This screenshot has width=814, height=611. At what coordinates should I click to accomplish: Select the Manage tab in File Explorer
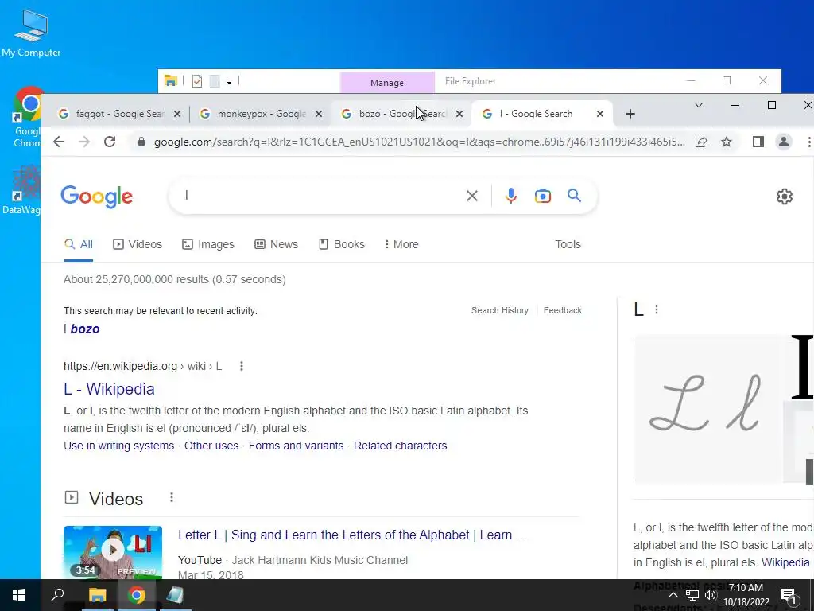click(387, 83)
